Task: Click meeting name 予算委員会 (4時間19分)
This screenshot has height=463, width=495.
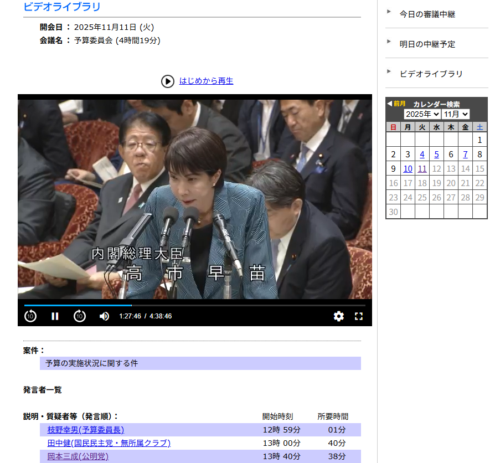Action: coord(117,40)
